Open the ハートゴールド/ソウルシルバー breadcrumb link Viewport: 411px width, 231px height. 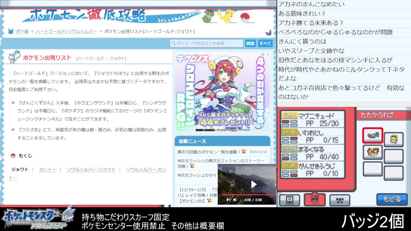[x=66, y=31]
